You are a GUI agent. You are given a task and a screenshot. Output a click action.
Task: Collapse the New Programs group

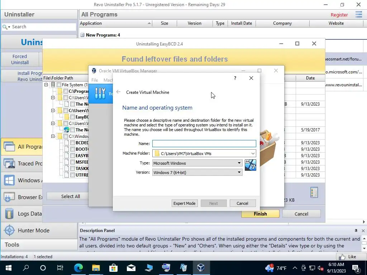tap(82, 35)
